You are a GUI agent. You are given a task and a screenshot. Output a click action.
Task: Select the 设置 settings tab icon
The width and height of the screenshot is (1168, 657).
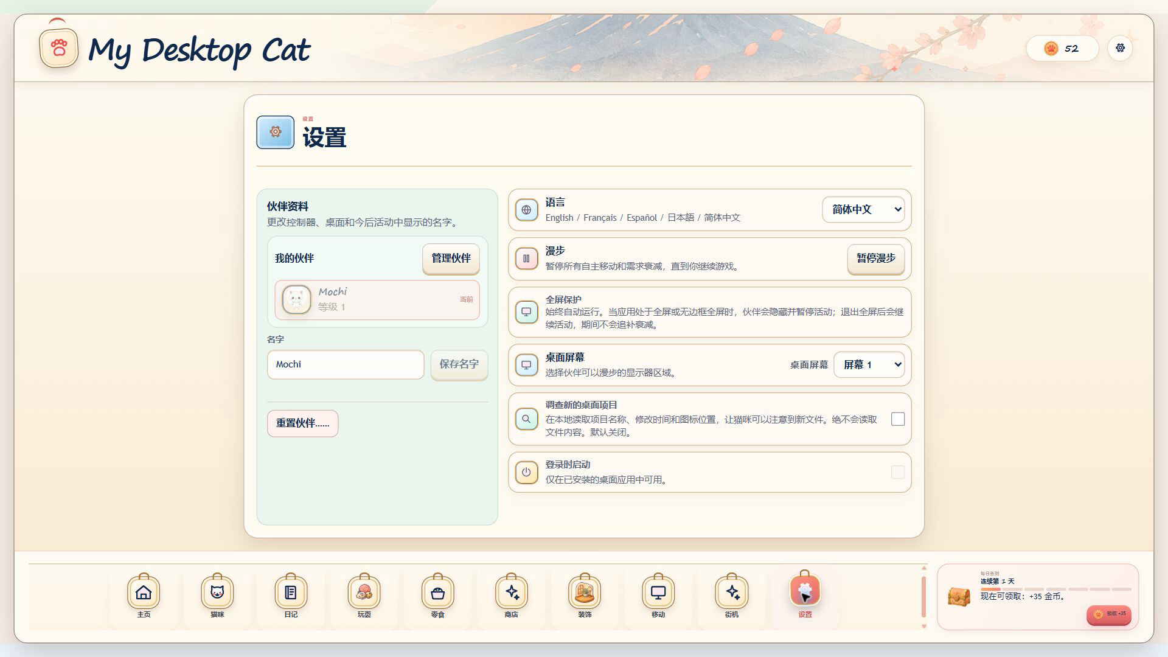pos(805,591)
